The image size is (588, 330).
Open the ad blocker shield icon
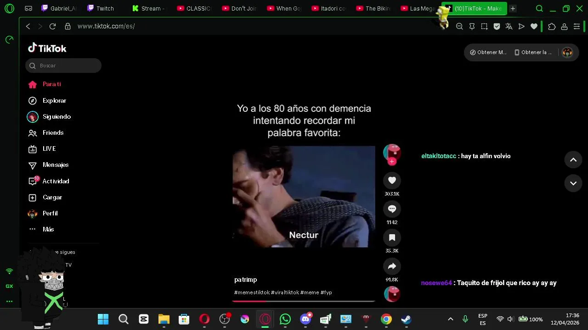click(x=497, y=27)
